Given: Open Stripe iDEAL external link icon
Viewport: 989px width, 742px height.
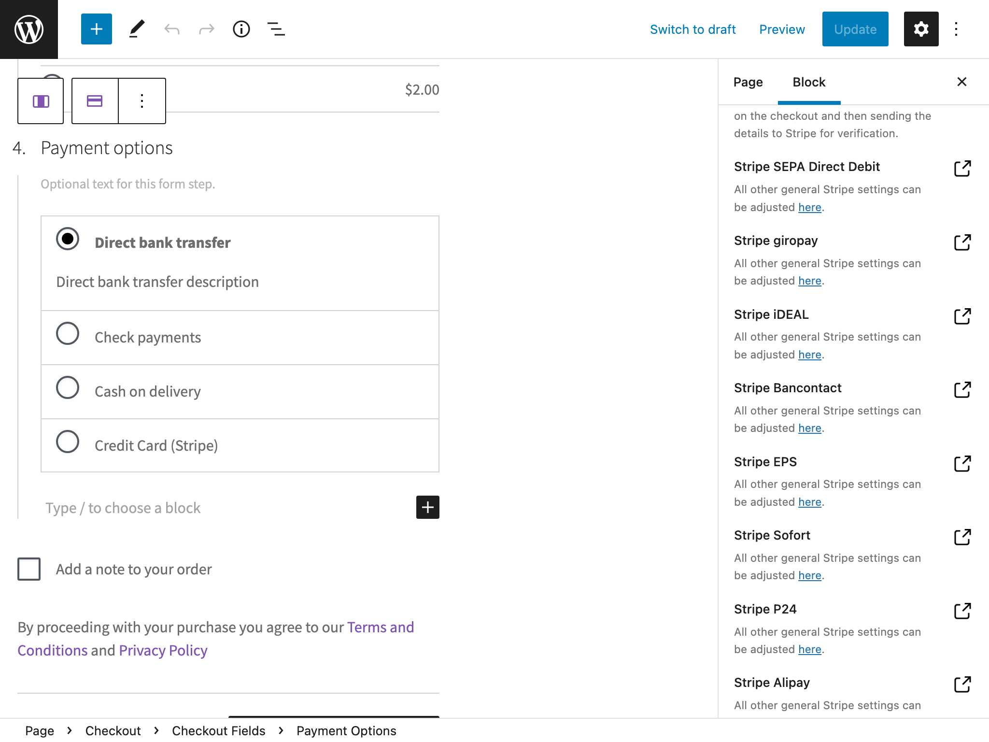Looking at the screenshot, I should tap(962, 316).
